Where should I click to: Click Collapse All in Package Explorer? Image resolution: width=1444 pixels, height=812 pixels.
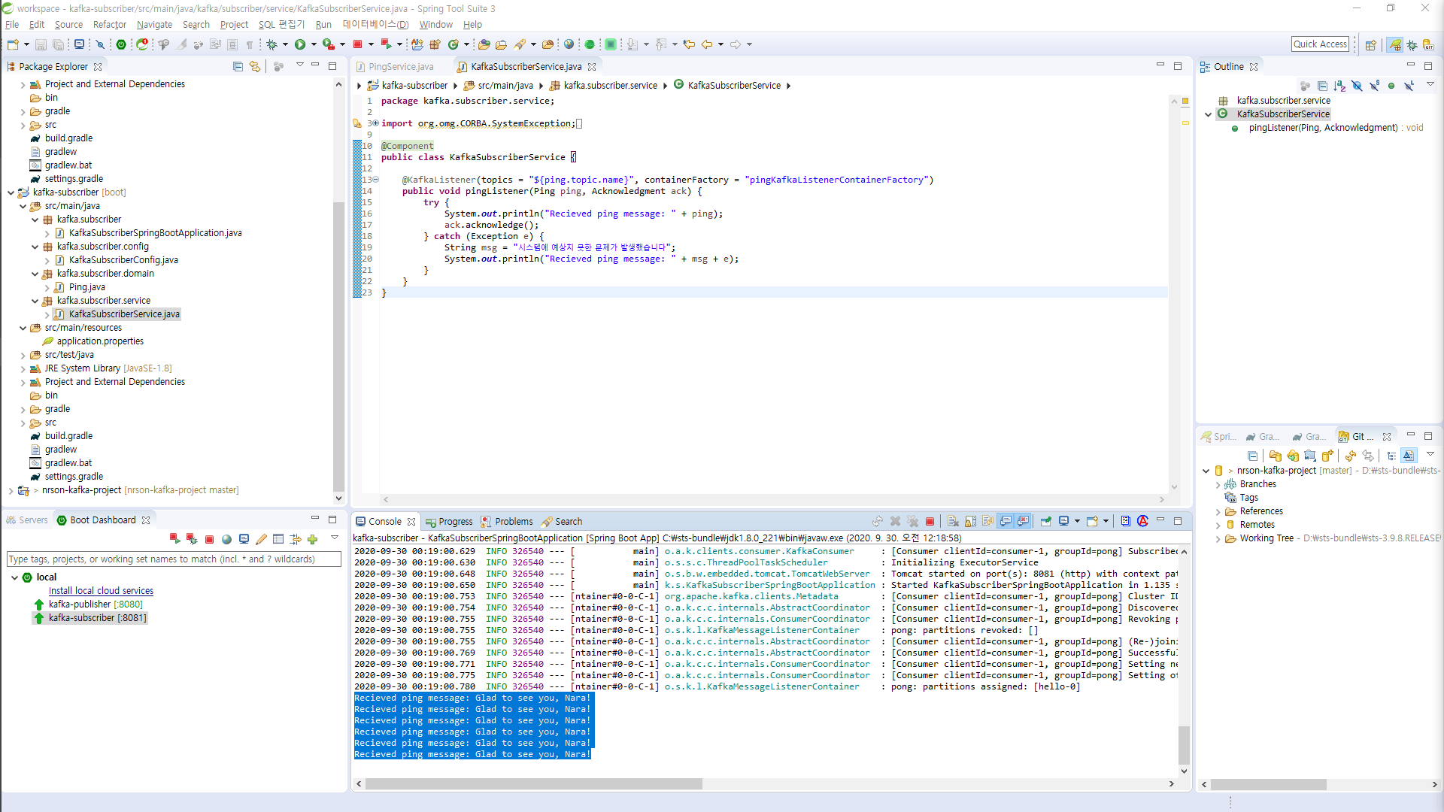(238, 66)
